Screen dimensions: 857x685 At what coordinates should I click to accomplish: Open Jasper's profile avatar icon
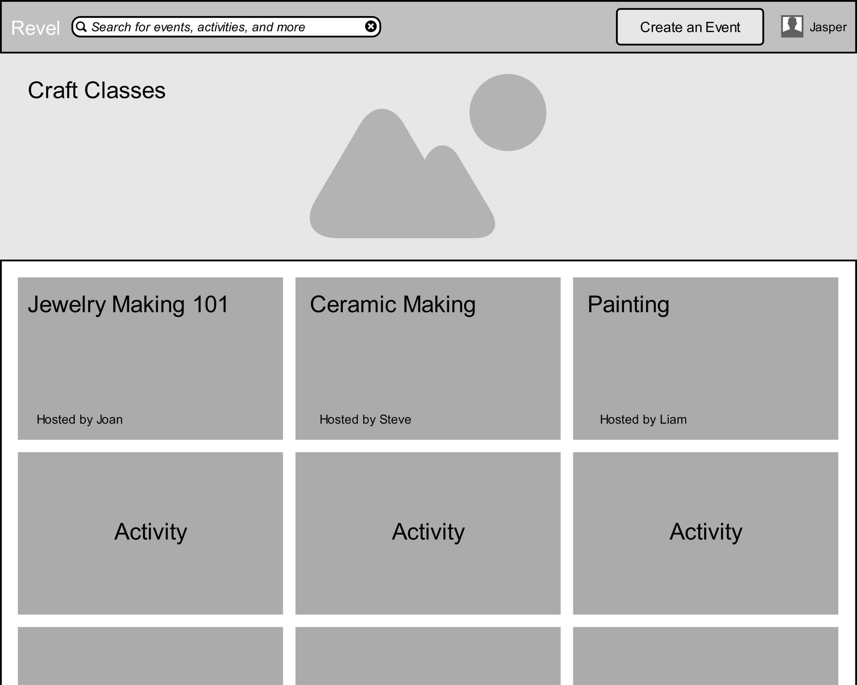point(792,27)
